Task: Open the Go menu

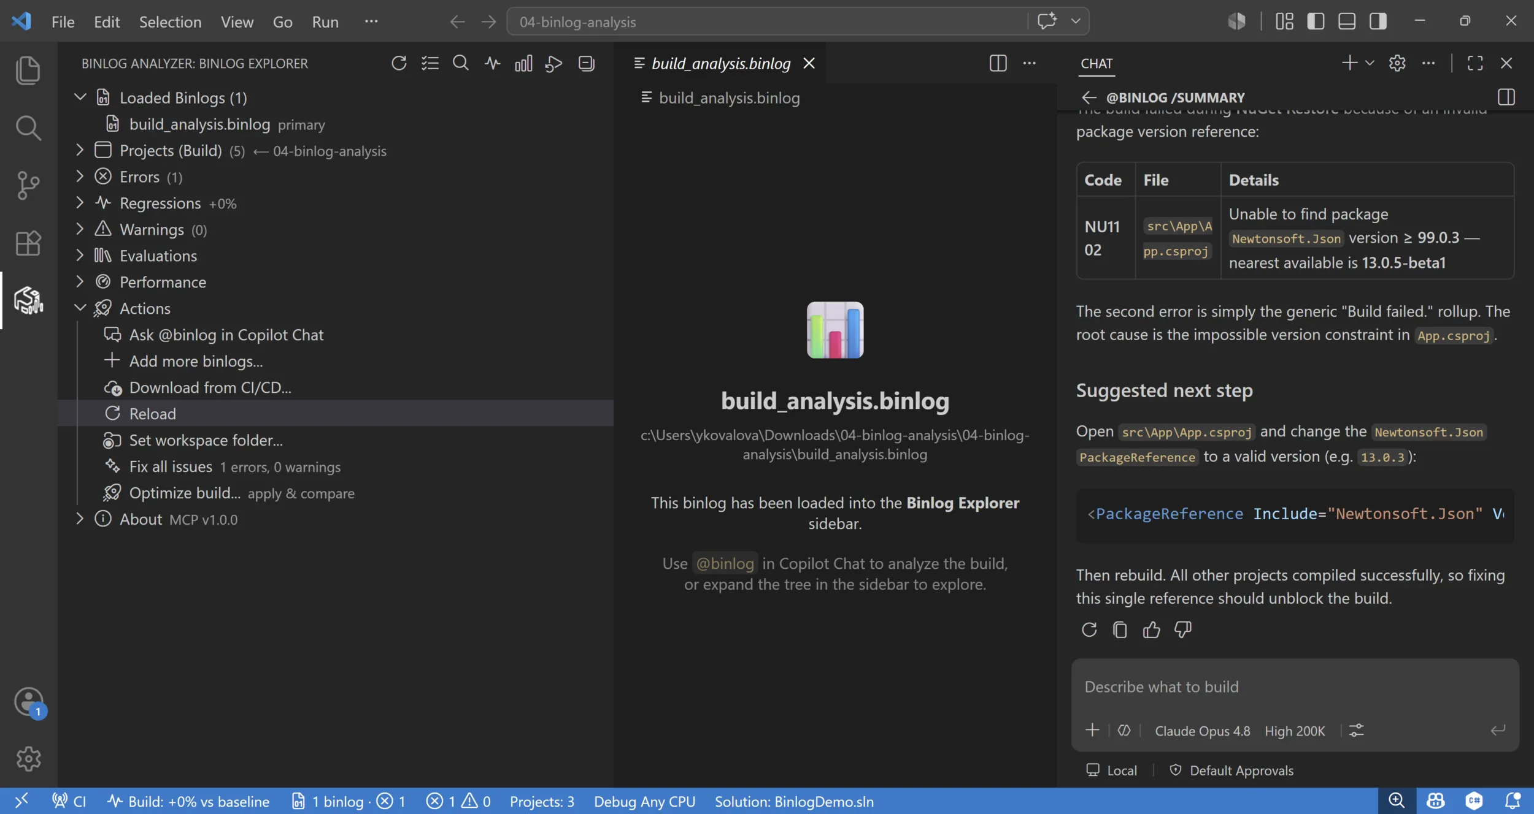Action: coord(282,22)
